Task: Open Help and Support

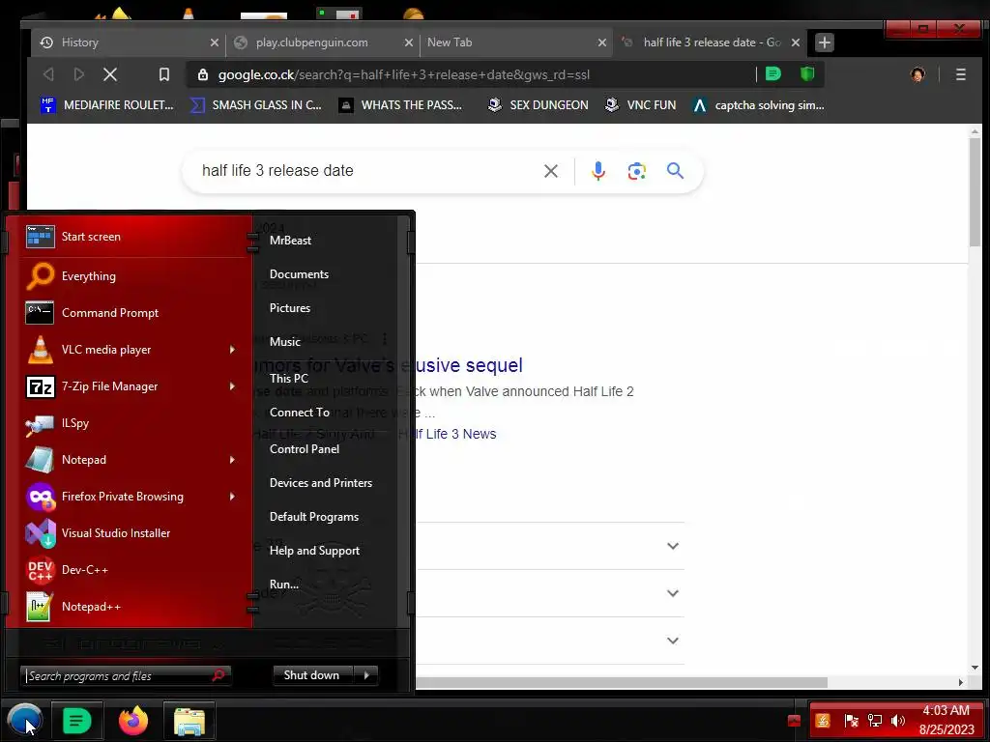Action: (314, 551)
